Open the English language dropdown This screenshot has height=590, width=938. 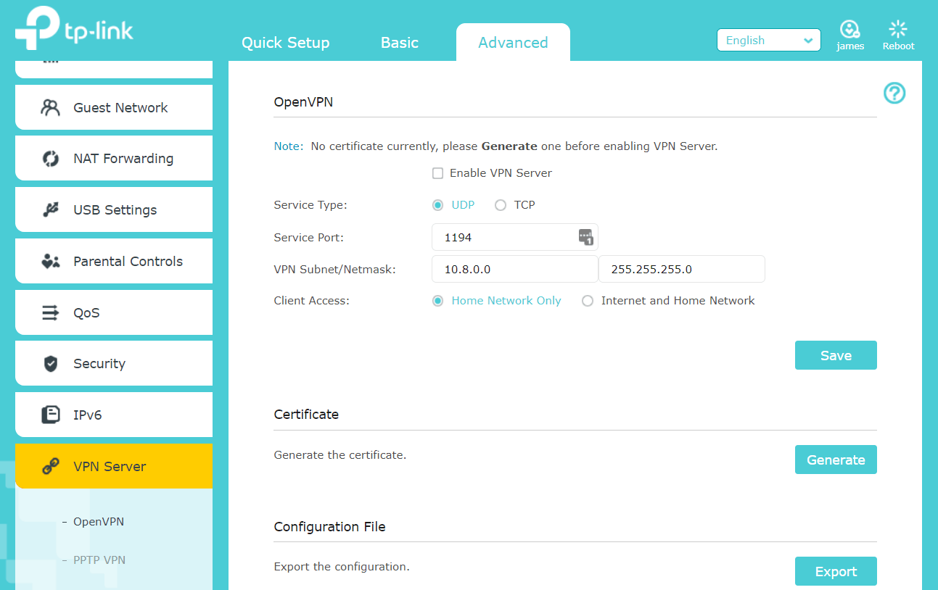(768, 41)
